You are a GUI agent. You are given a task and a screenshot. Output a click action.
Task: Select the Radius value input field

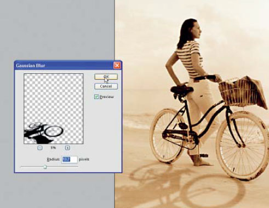(x=69, y=159)
